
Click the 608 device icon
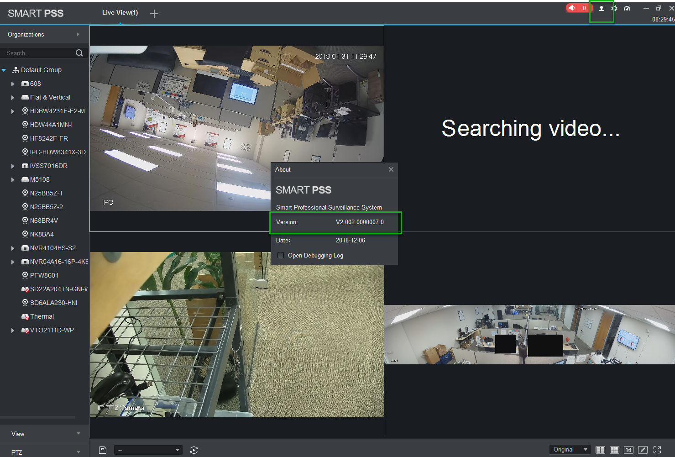[x=25, y=84]
